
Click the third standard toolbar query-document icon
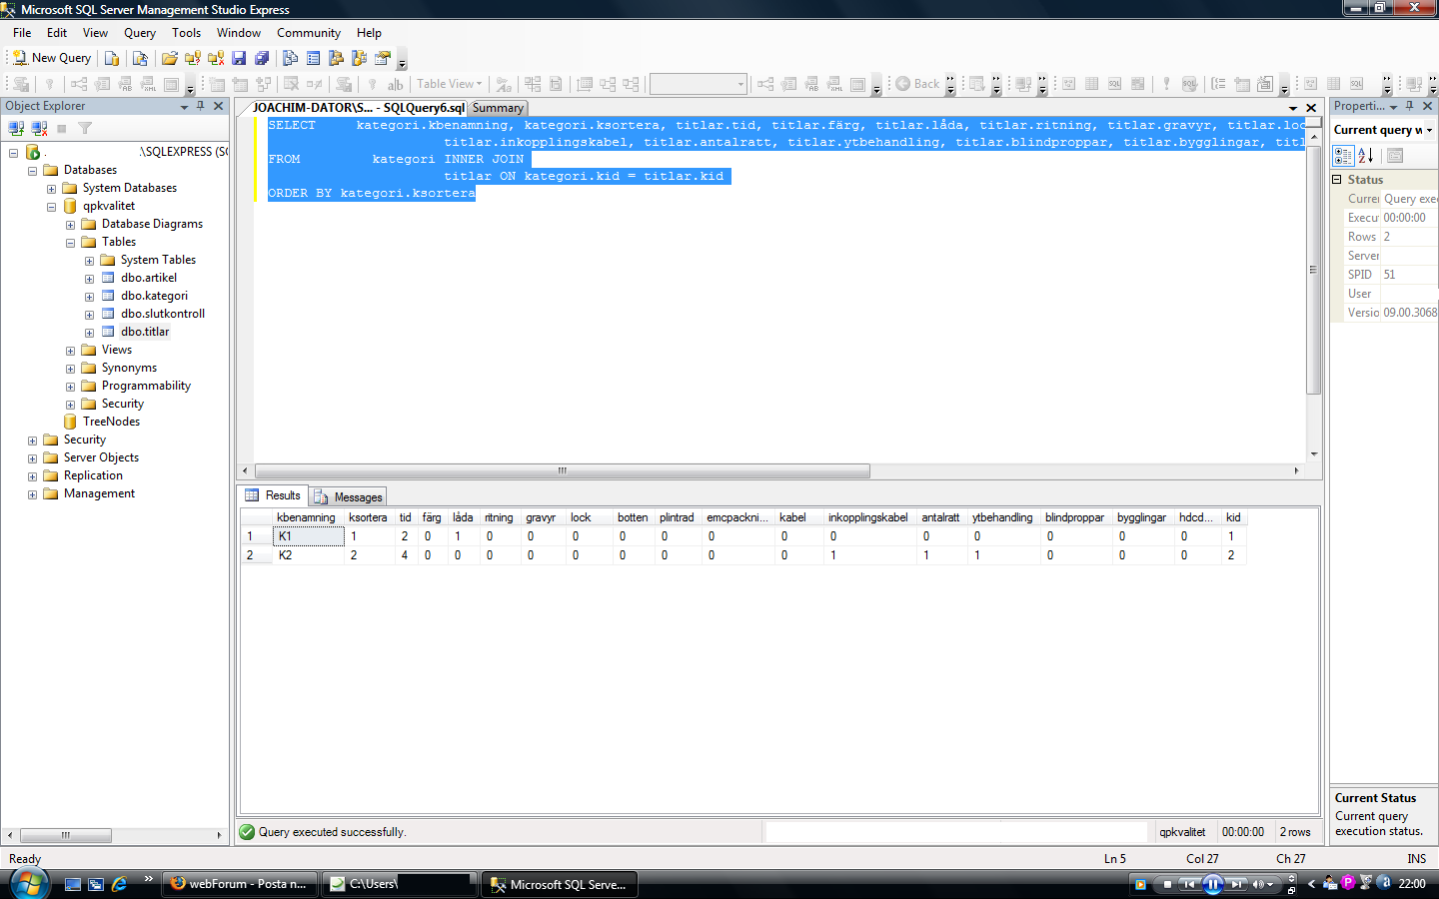[x=140, y=58]
